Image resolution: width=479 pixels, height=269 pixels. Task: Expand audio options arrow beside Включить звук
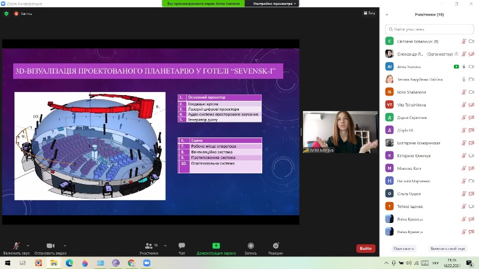(x=28, y=246)
